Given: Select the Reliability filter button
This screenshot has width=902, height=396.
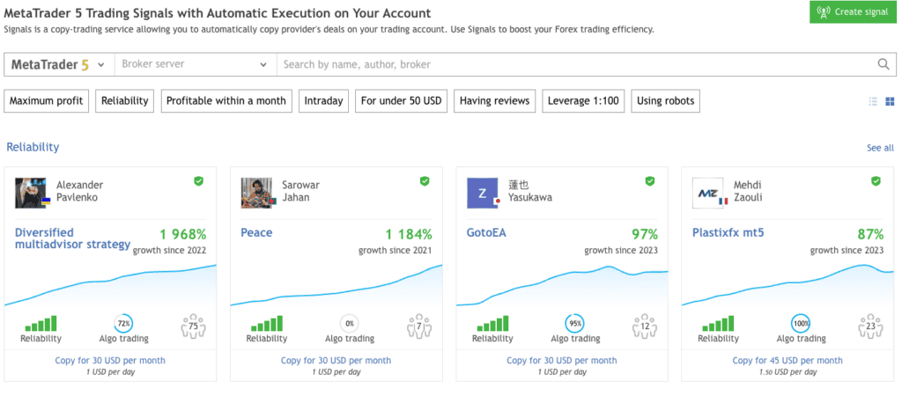Looking at the screenshot, I should pos(125,101).
